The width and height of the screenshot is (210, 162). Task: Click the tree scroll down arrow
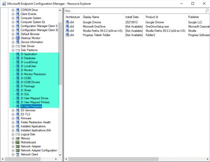coord(60,155)
